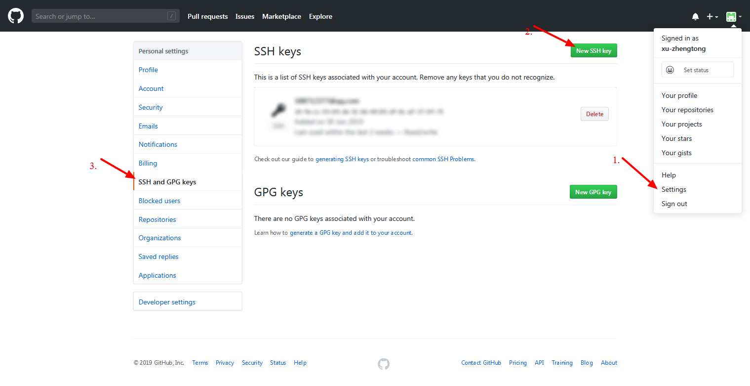The width and height of the screenshot is (750, 386).
Task: Open Billing in the settings sidebar
Action: [188, 163]
